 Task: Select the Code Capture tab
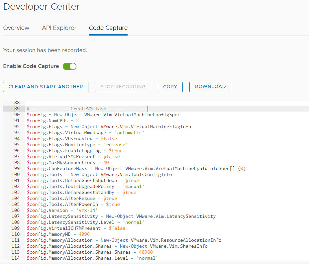point(108,28)
